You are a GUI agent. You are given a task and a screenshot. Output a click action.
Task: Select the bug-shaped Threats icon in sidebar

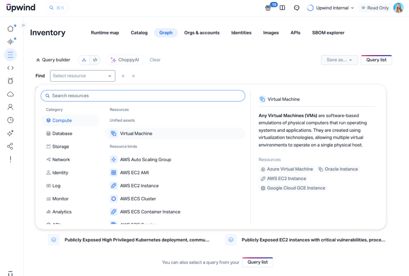click(10, 80)
